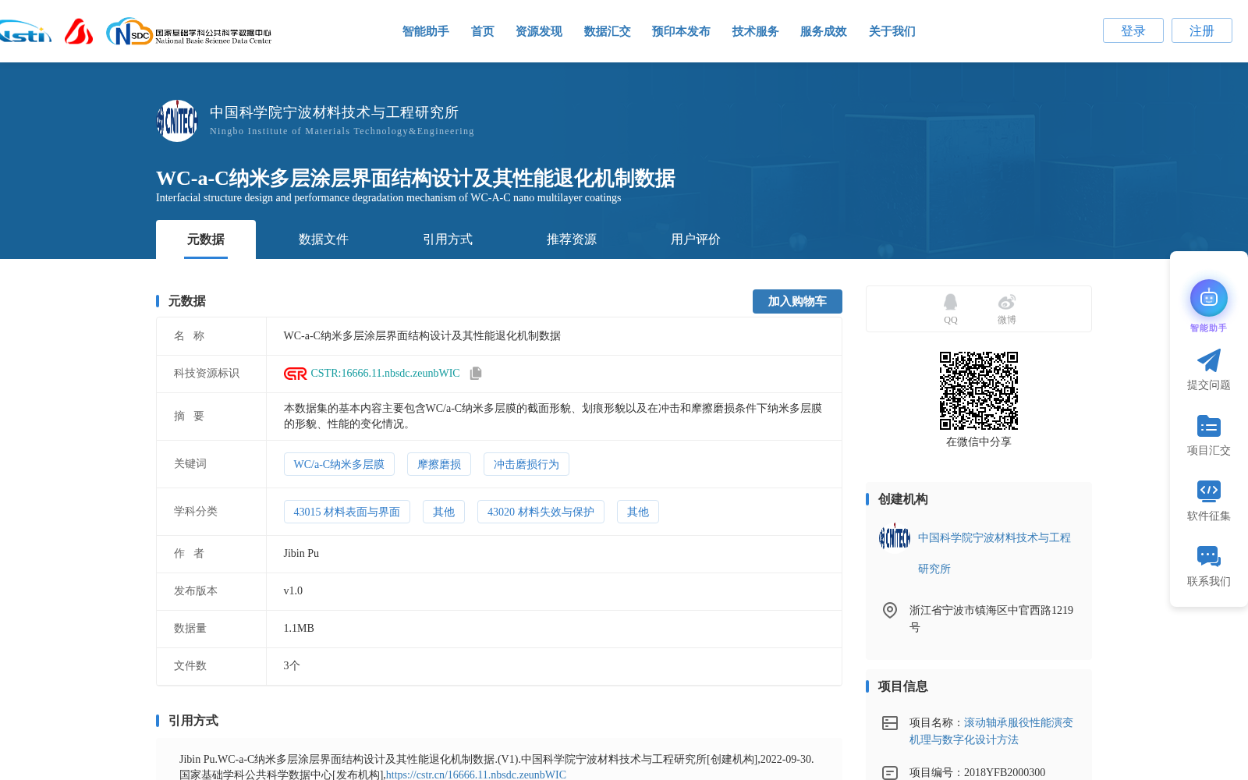Image resolution: width=1248 pixels, height=780 pixels.
Task: Copy the CSTR identifier with copy icon
Action: [476, 374]
